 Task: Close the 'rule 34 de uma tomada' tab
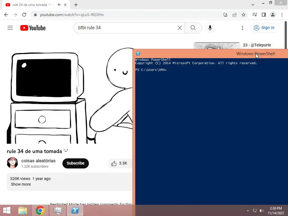pos(65,5)
